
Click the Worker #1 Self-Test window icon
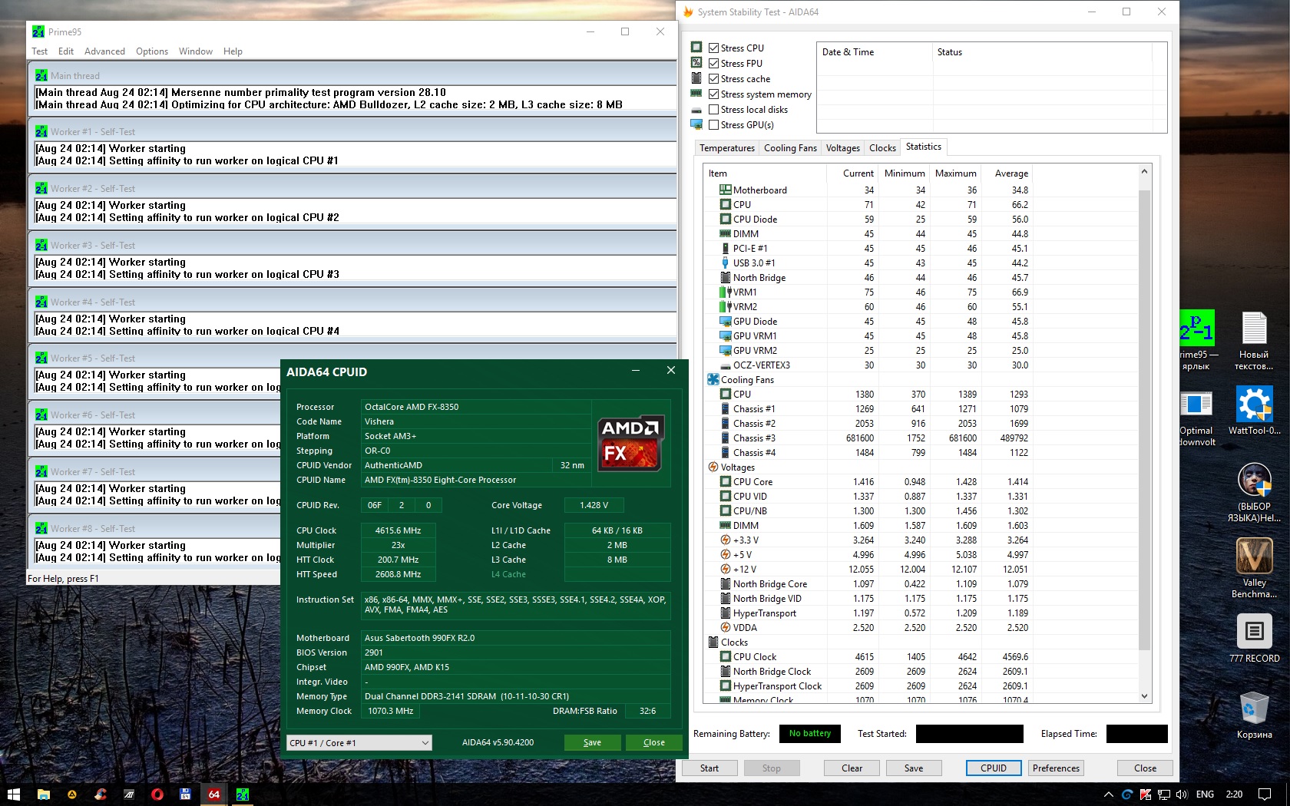[41, 132]
